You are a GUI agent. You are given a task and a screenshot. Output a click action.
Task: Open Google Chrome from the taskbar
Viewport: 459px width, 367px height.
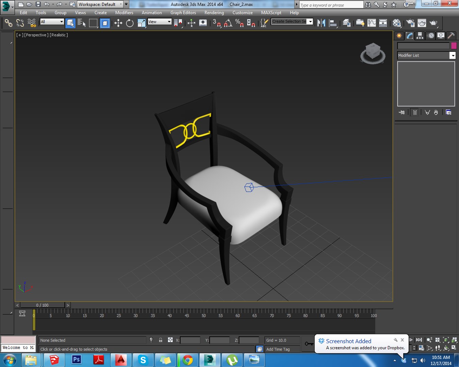pyautogui.click(x=187, y=360)
